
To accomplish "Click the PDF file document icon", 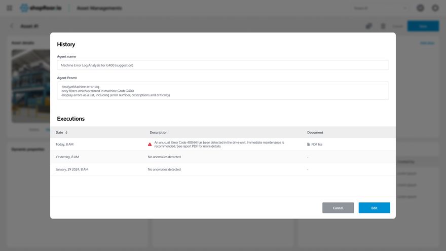I will point(308,145).
